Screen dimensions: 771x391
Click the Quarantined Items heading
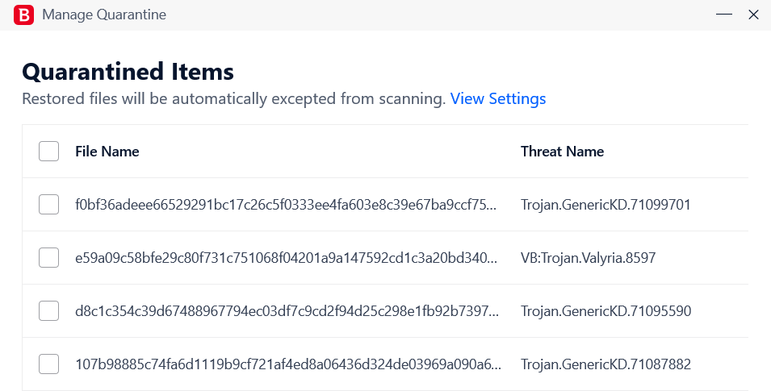coord(128,72)
